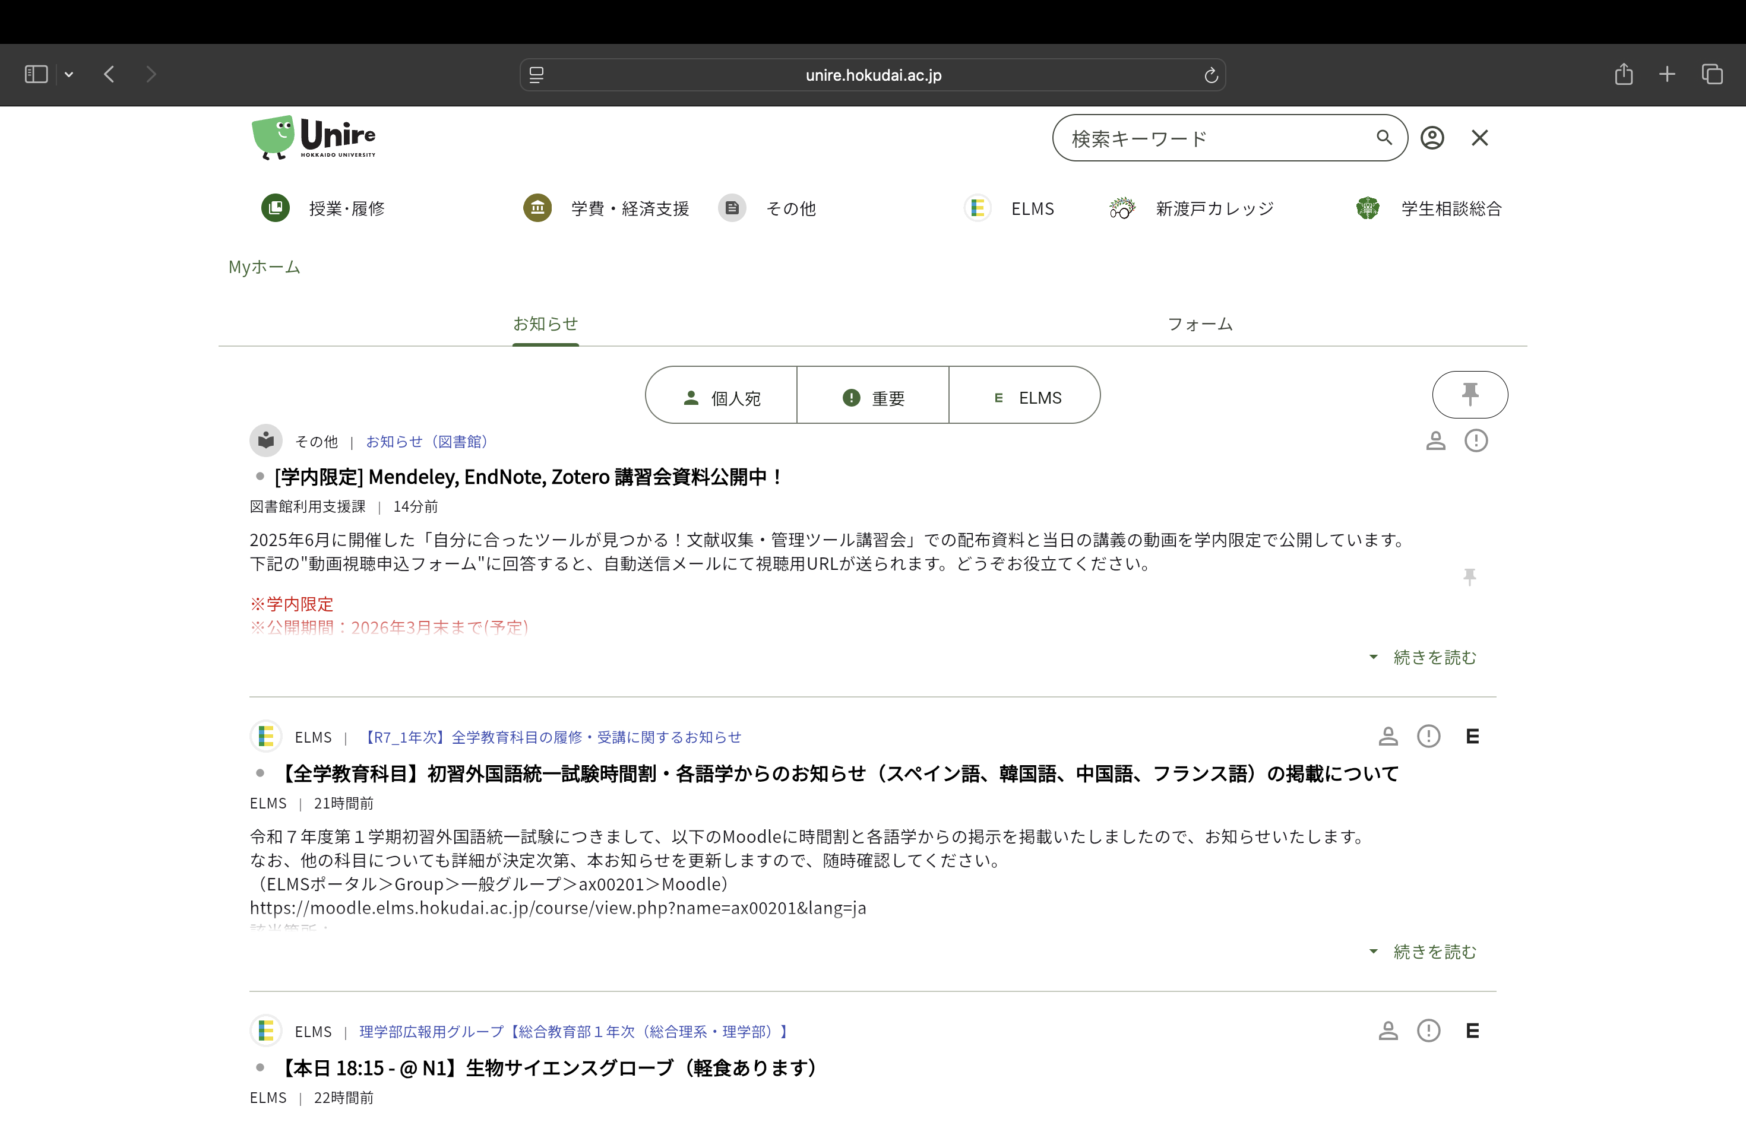Click the page settings icon in address bar
The width and height of the screenshot is (1746, 1135).
click(x=536, y=75)
